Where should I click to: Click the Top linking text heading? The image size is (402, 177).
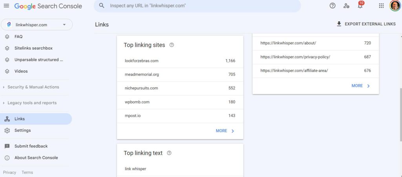pyautogui.click(x=143, y=153)
